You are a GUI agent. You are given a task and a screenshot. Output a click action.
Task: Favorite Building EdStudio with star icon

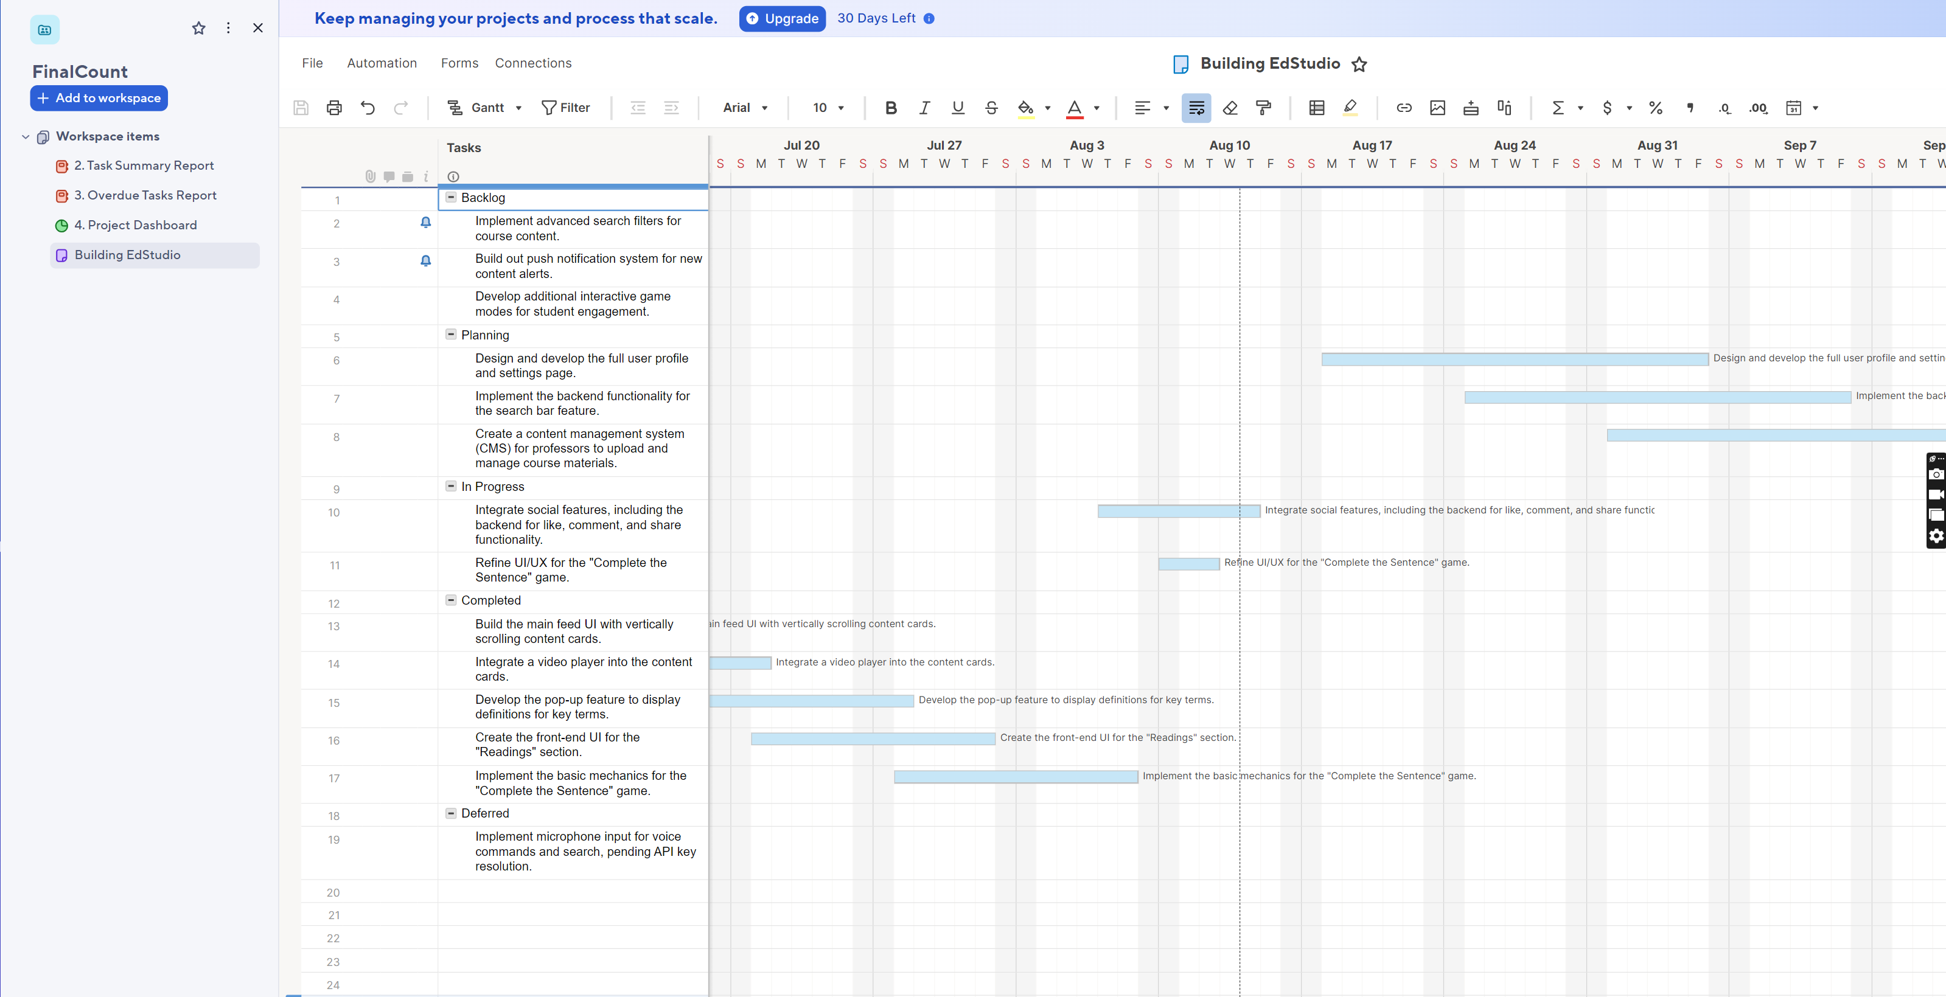click(1359, 64)
